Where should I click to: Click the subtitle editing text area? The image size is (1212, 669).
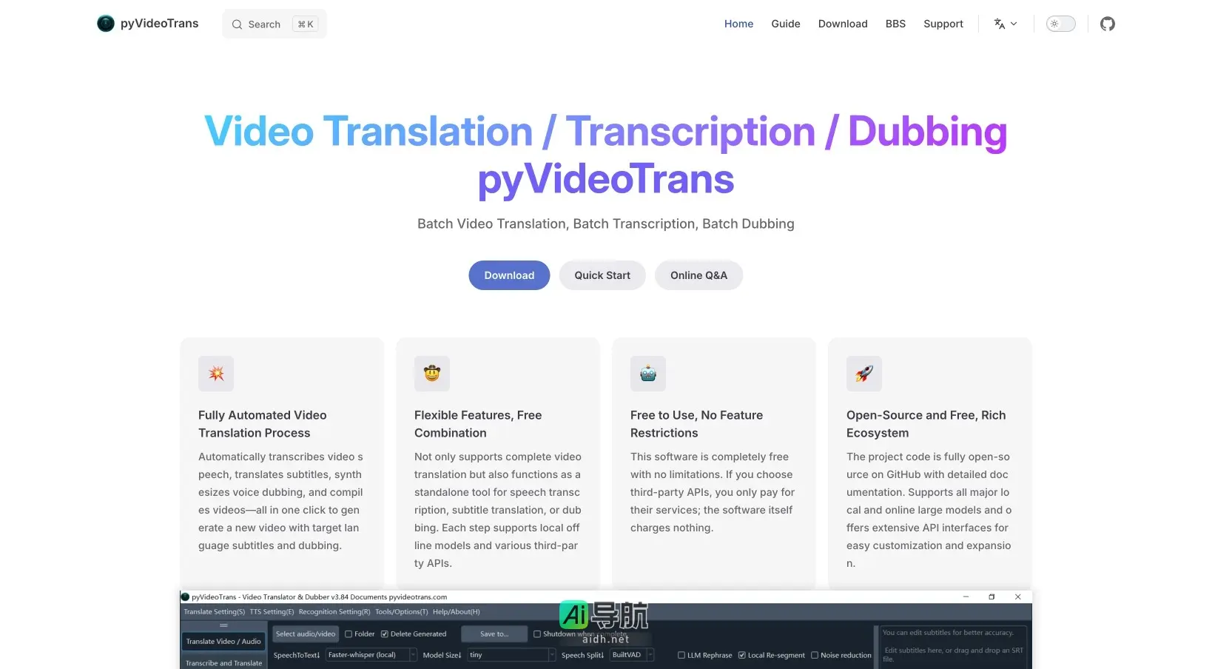click(x=954, y=646)
